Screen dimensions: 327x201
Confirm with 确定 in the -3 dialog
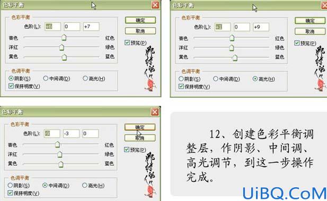coord(140,127)
